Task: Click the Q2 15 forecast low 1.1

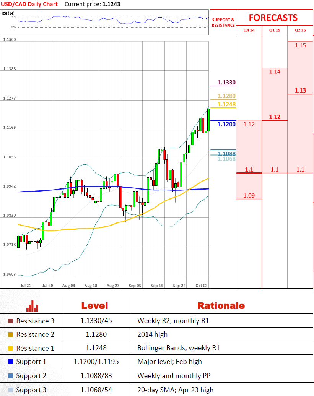Action: 300,169
